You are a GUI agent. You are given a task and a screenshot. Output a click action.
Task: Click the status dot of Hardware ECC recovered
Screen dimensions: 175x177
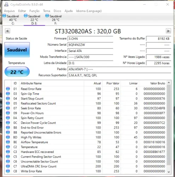coord(8,152)
